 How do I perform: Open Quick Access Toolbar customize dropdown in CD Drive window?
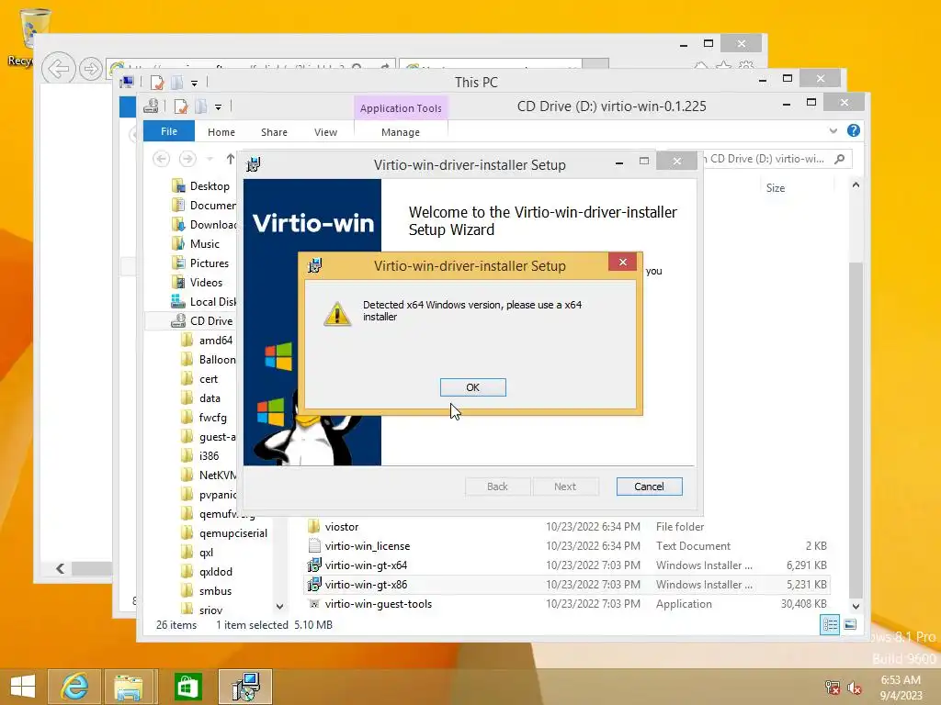coord(218,106)
